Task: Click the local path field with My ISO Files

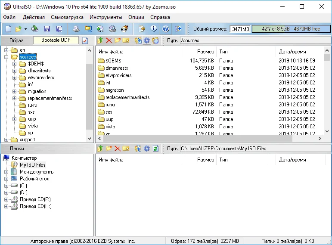Action: tap(254, 149)
